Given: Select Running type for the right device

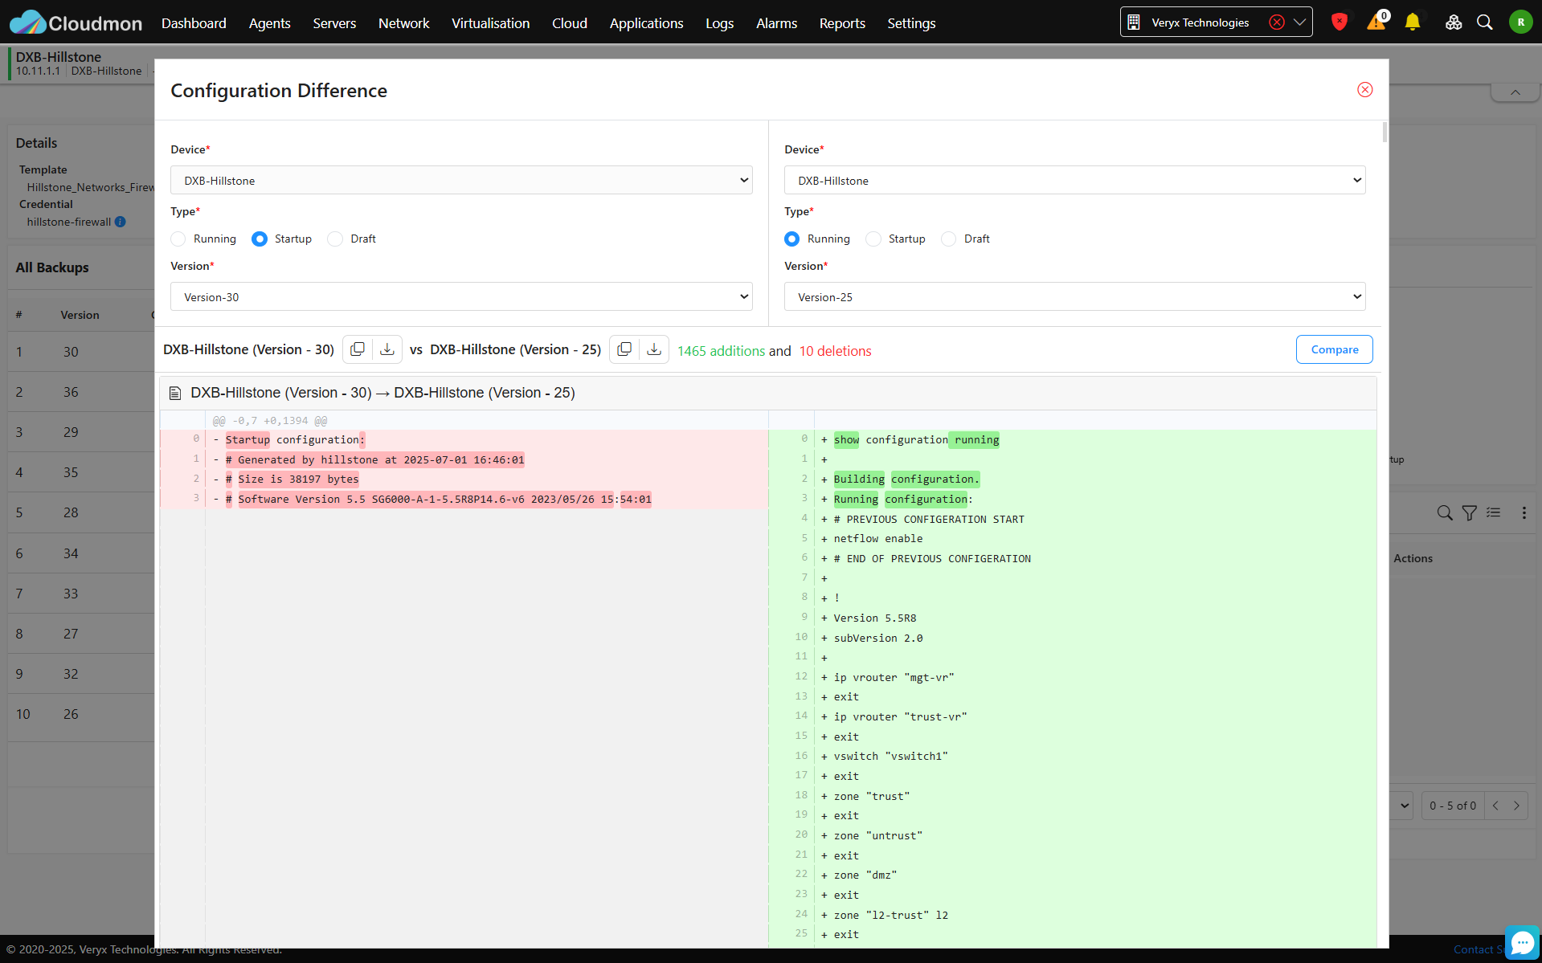Looking at the screenshot, I should coord(792,239).
